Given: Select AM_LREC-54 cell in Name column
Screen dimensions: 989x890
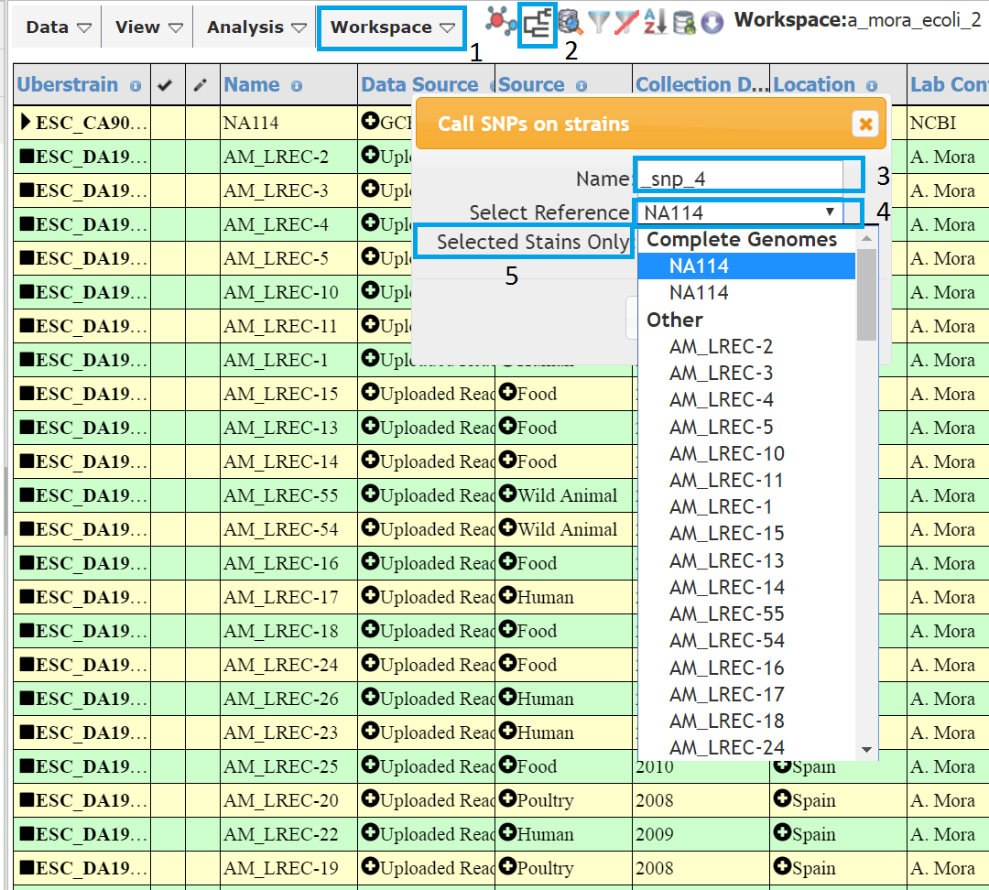Looking at the screenshot, I should point(288,529).
